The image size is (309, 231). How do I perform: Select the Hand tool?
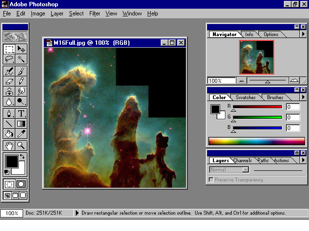pos(9,145)
